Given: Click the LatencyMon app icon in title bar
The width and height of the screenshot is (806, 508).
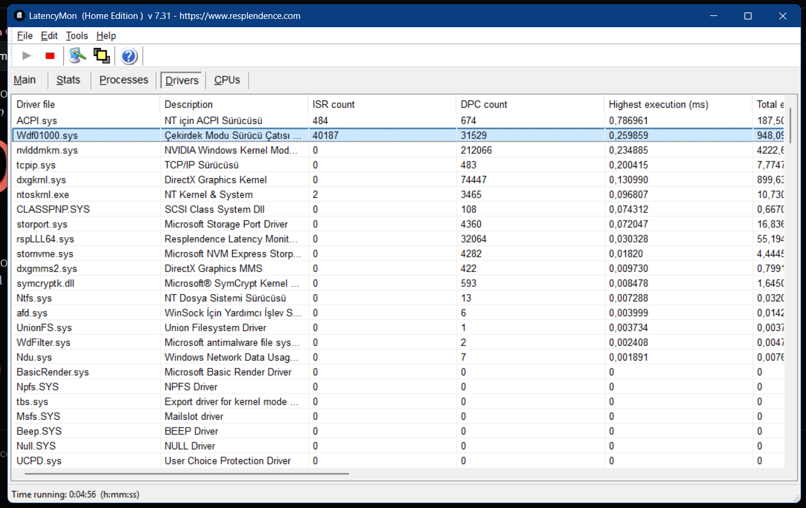Looking at the screenshot, I should [x=19, y=16].
